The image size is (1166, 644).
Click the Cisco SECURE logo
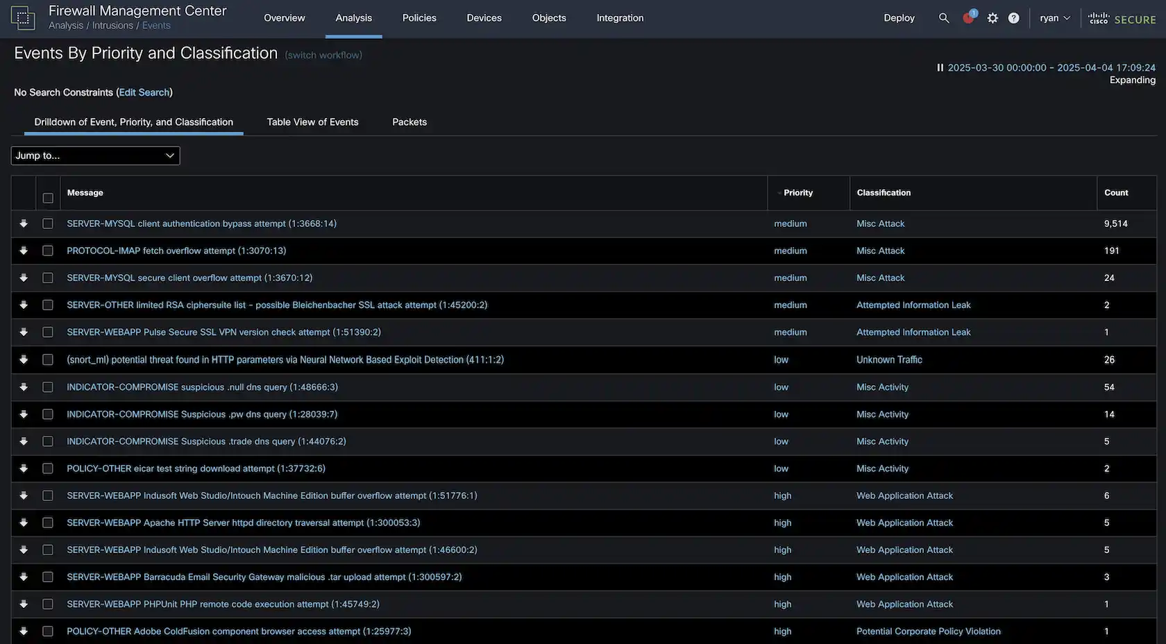pyautogui.click(x=1122, y=19)
